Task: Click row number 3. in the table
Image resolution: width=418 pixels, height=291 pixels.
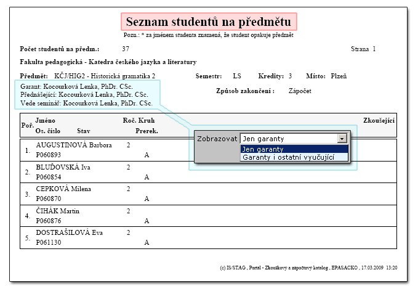Action: pyautogui.click(x=28, y=194)
